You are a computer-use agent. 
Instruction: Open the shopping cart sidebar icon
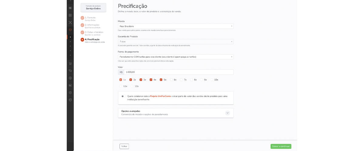click(70, 63)
